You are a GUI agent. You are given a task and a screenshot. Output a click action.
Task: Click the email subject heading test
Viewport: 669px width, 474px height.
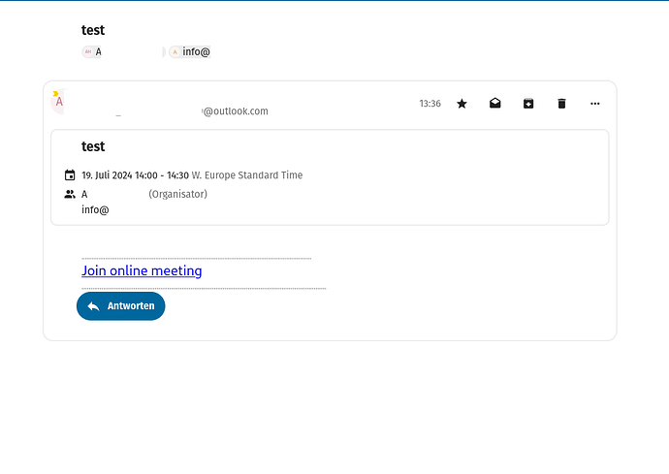[x=93, y=30]
